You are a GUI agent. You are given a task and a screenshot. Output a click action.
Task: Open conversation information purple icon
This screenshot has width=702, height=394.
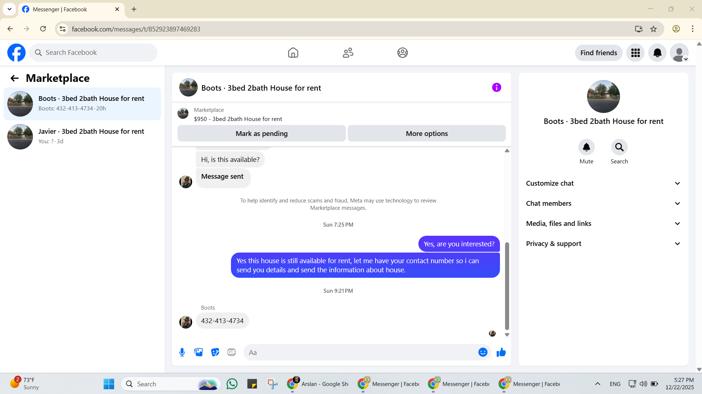[496, 88]
